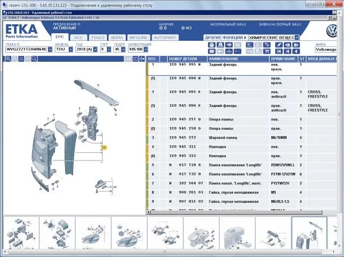Click the printer icon in the toolbar

click(x=211, y=45)
